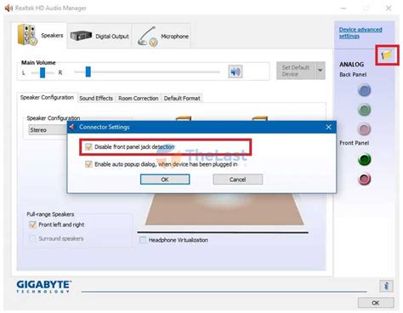The image size is (403, 313).
Task: Click Set Default Device button
Action: coord(296,71)
